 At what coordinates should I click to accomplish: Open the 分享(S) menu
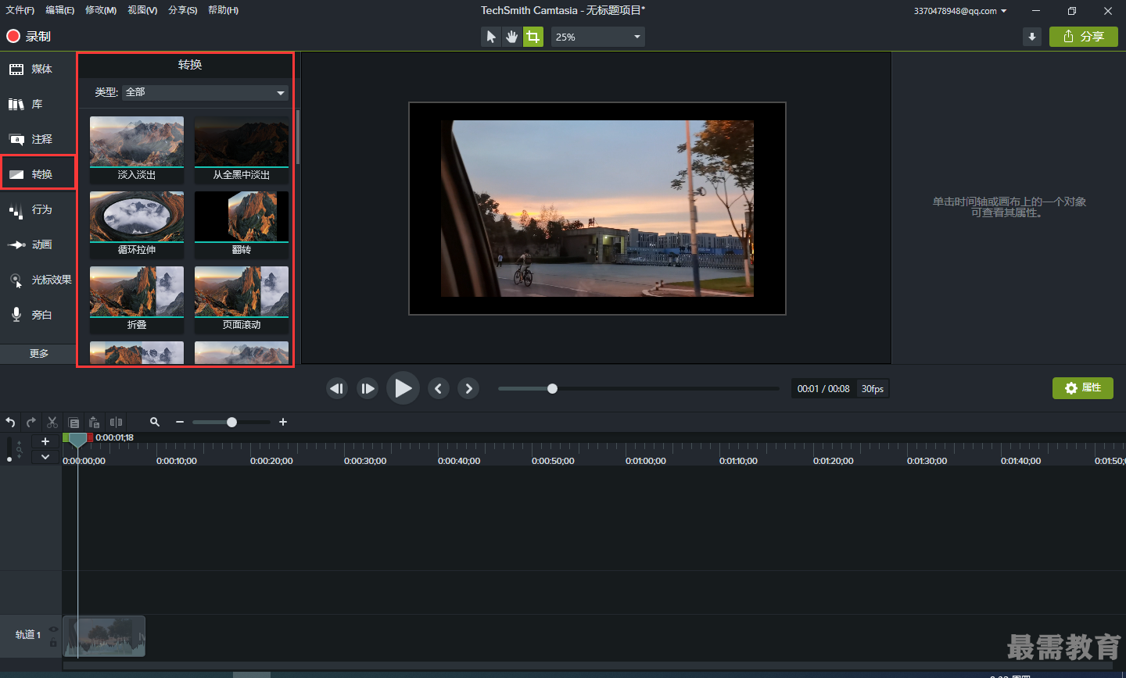183,10
